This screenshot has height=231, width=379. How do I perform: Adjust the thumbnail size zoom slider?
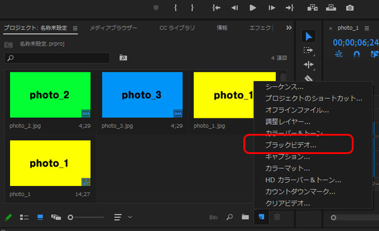tap(70, 217)
